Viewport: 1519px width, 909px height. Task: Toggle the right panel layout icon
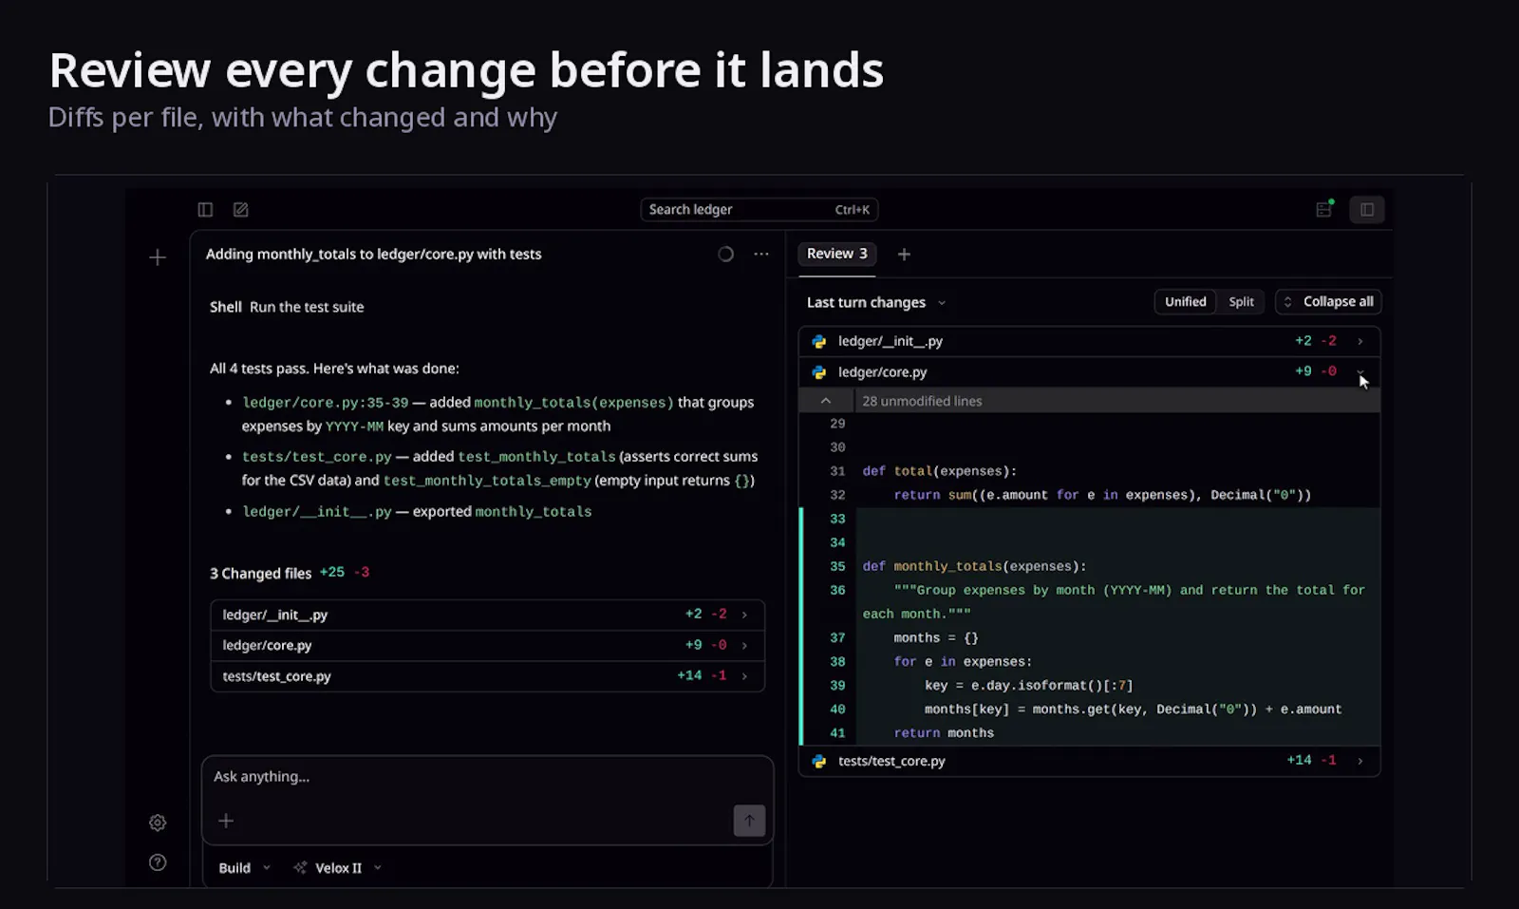[x=1367, y=209]
